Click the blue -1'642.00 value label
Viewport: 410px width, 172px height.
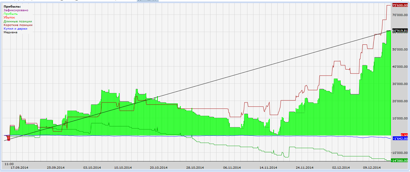point(400,138)
